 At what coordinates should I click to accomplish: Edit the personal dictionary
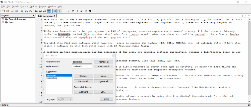point(104,92)
